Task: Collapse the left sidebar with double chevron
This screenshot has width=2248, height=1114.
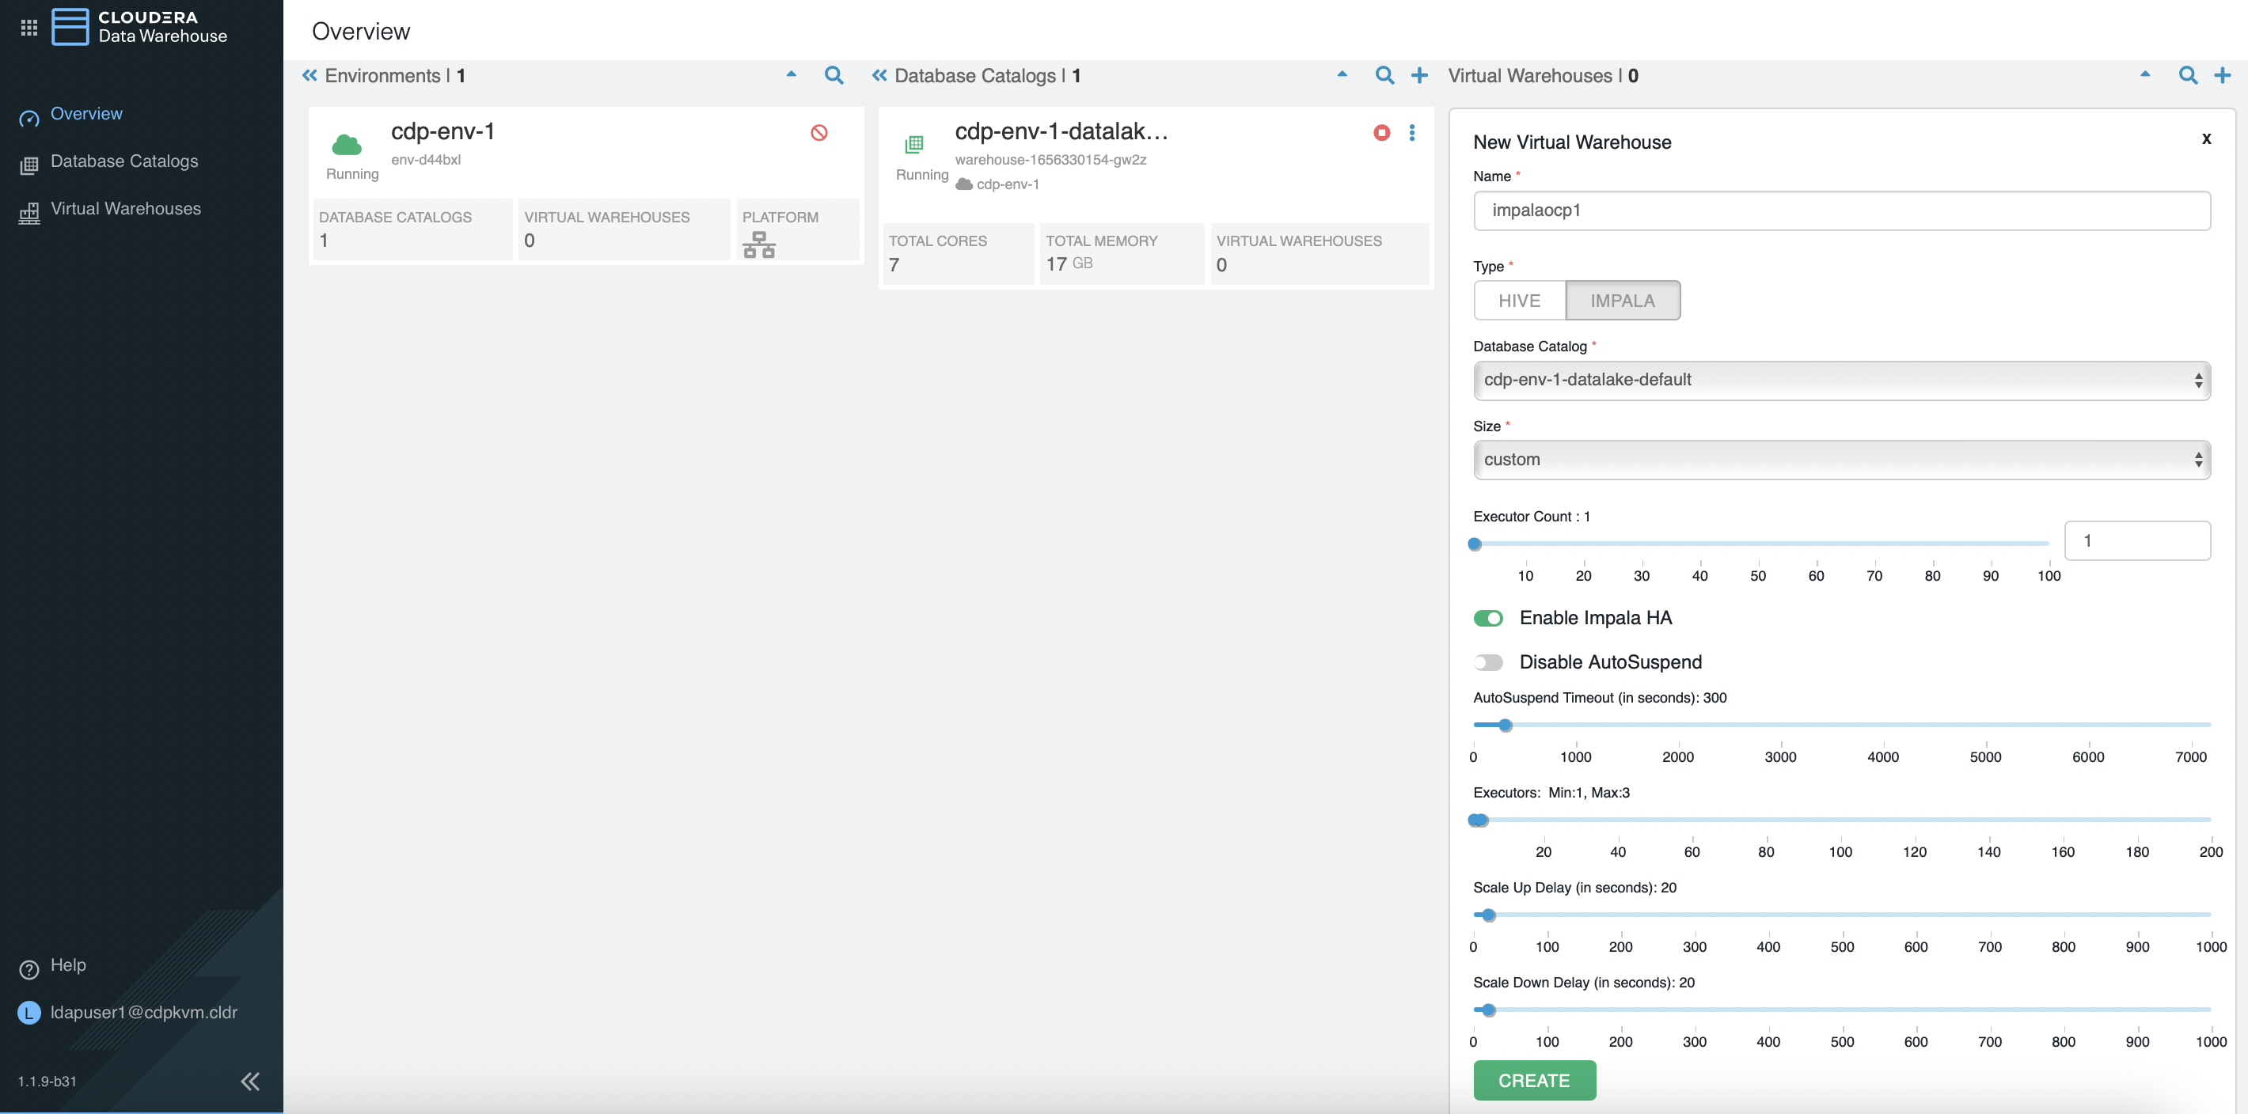Action: (249, 1082)
